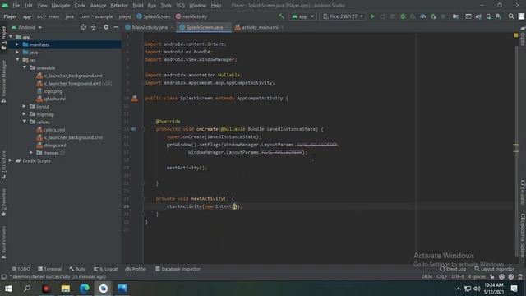This screenshot has width=526, height=296.
Task: Click the UTF-8 encoding indicator
Action: pos(458,276)
